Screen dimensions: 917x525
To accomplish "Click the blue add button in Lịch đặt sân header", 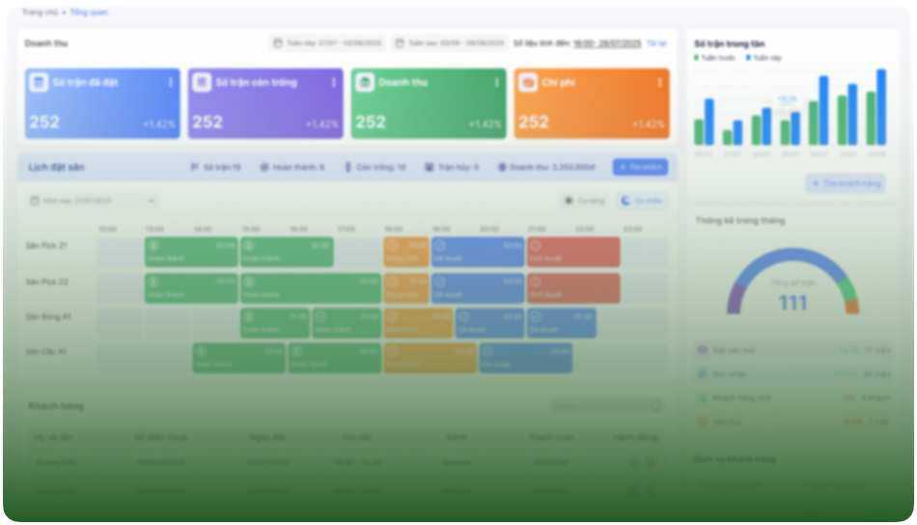I will point(640,167).
